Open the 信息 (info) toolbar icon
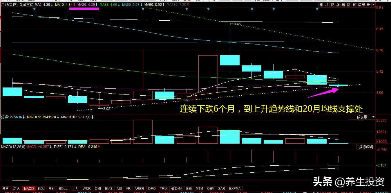 coord(361,4)
